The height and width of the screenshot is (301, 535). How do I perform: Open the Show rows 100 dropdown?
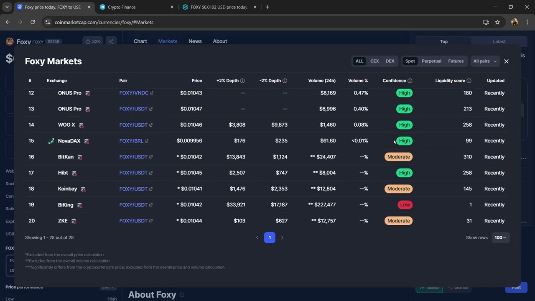tap(500, 237)
